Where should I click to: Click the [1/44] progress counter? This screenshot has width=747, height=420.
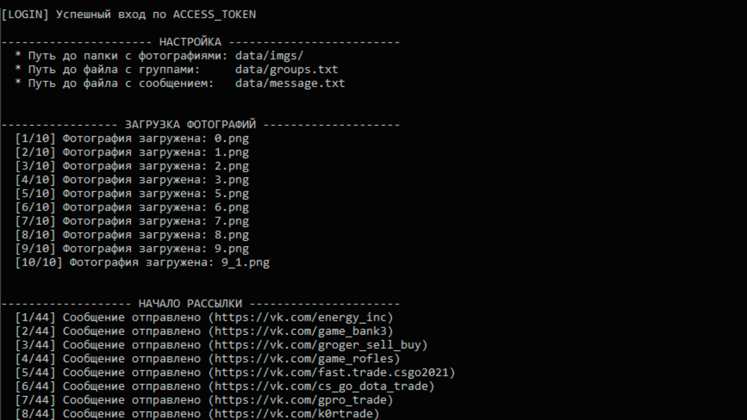click(x=35, y=318)
